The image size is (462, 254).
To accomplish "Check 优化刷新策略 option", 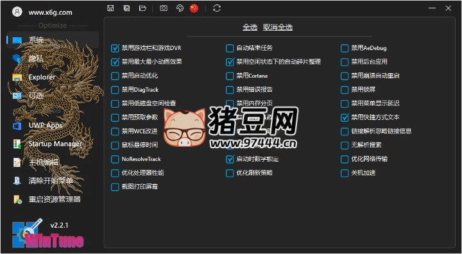I will [230, 173].
